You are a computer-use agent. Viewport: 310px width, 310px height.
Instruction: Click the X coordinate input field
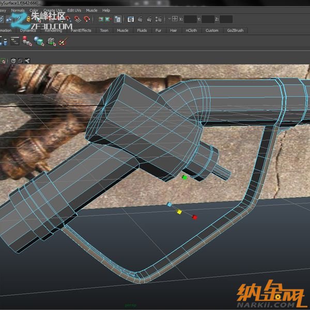click(191, 20)
